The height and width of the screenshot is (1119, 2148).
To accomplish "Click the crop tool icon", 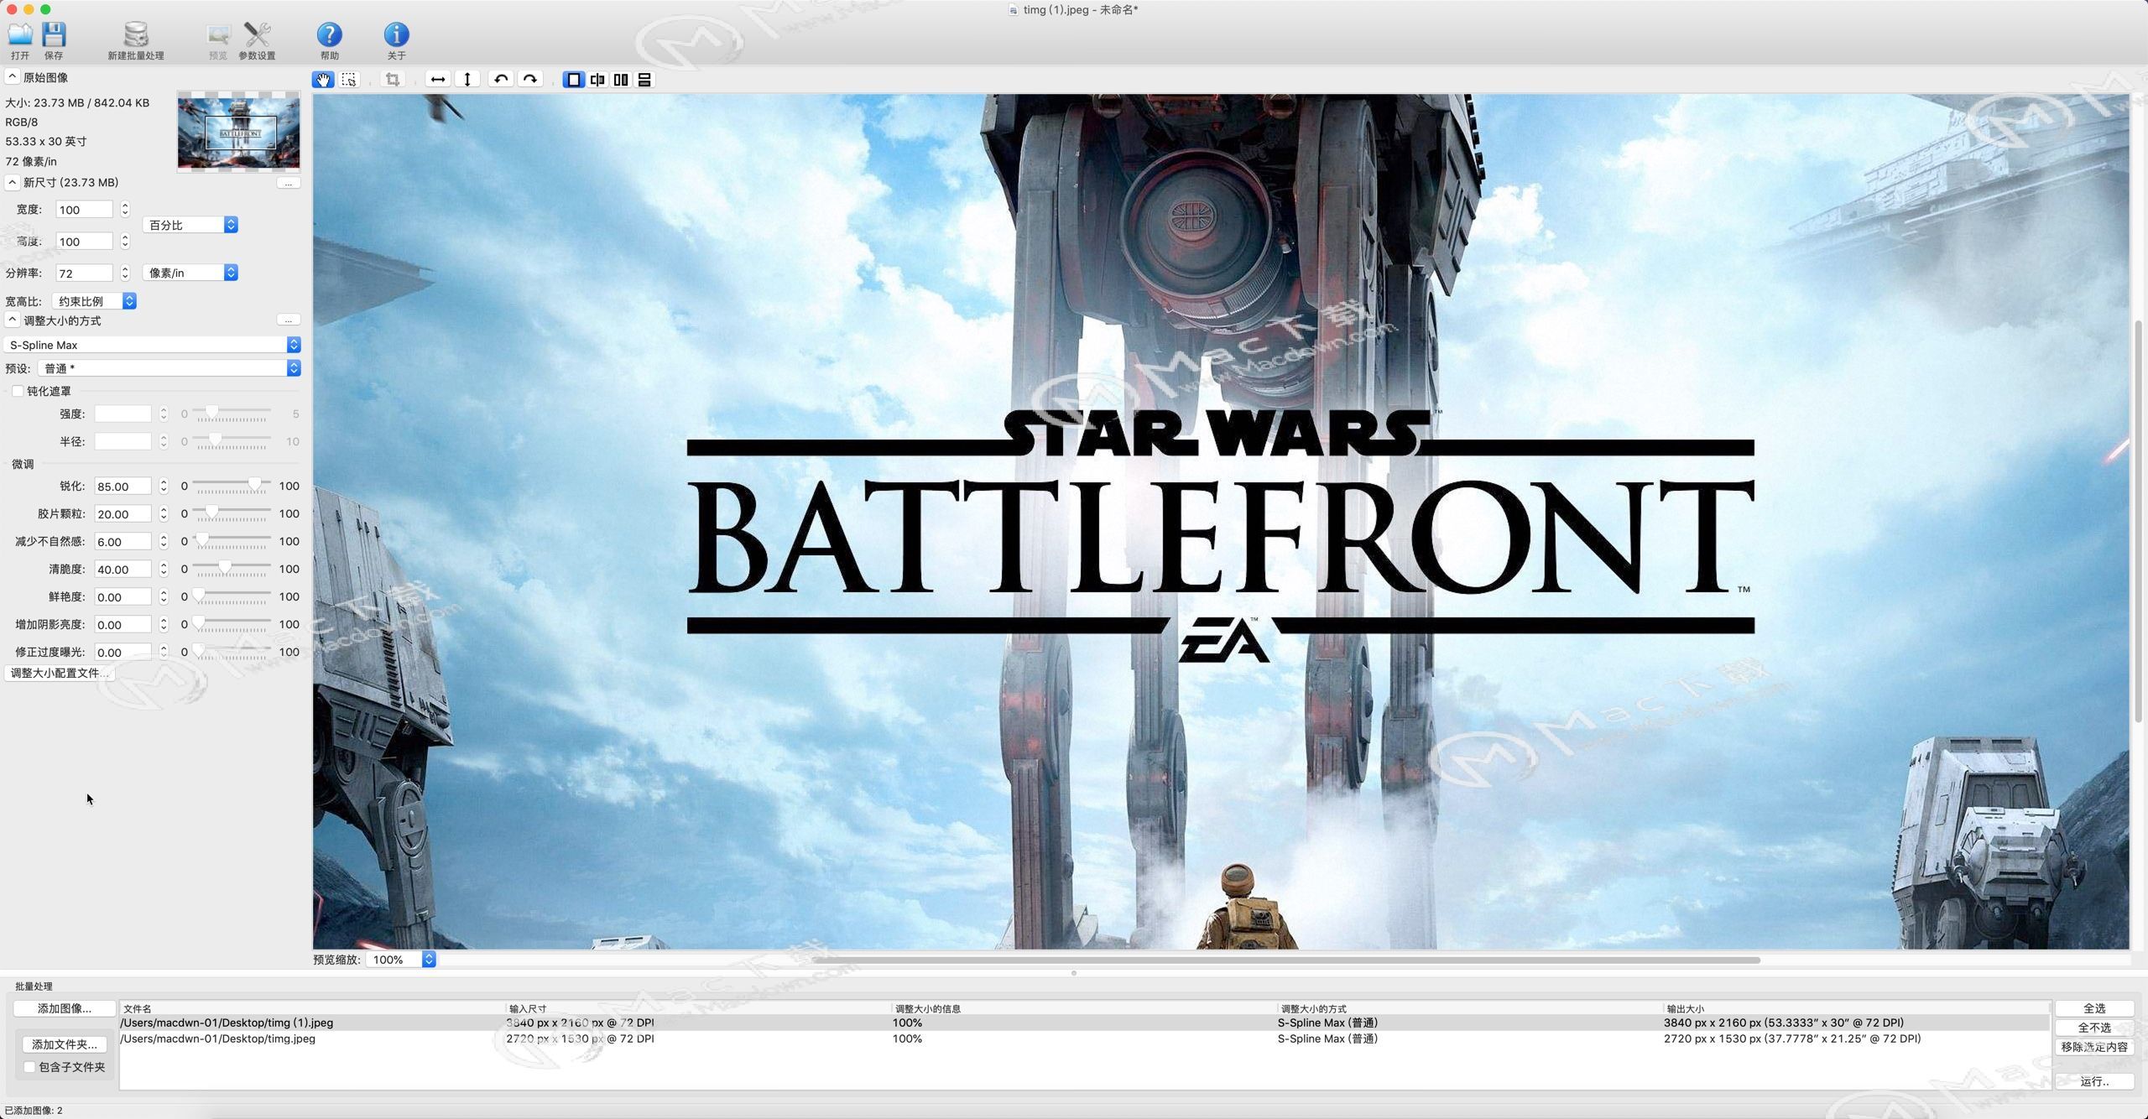I will 392,80.
